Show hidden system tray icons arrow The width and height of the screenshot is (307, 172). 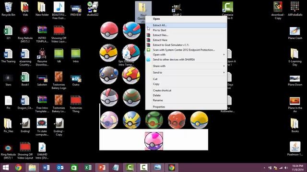pyautogui.click(x=264, y=168)
